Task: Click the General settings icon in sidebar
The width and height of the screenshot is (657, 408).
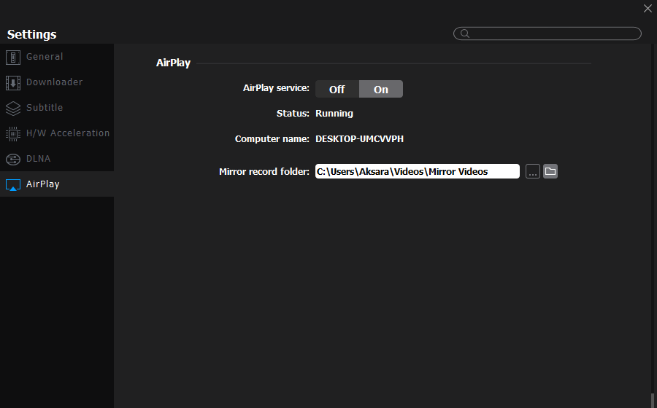Action: 13,58
